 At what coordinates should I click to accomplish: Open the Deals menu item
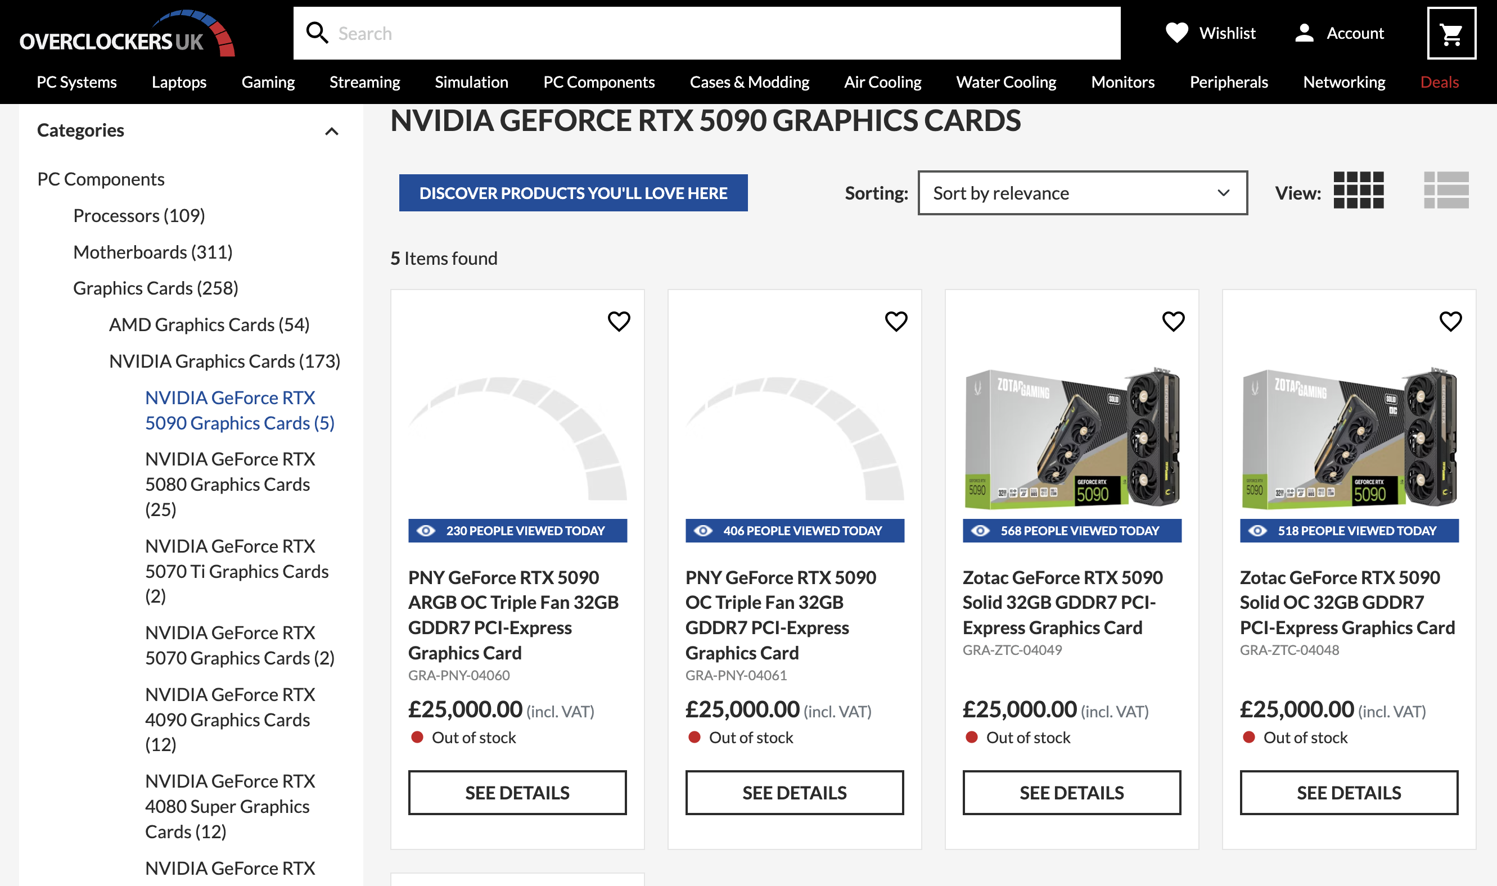pos(1439,82)
